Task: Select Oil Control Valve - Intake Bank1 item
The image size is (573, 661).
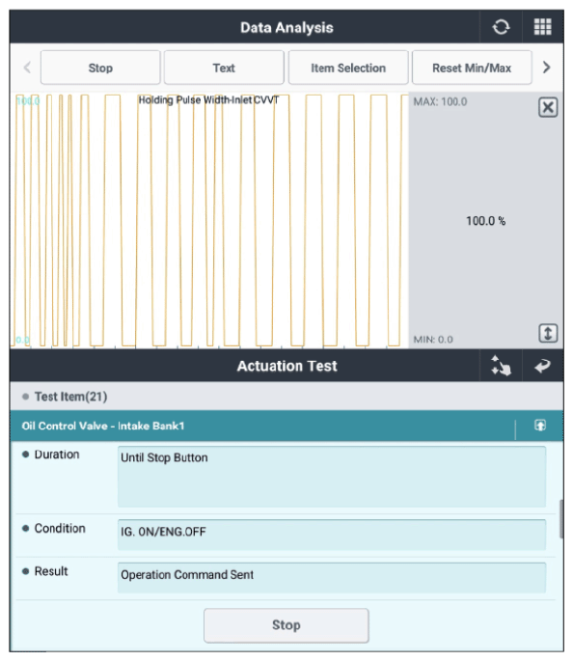Action: [262, 426]
